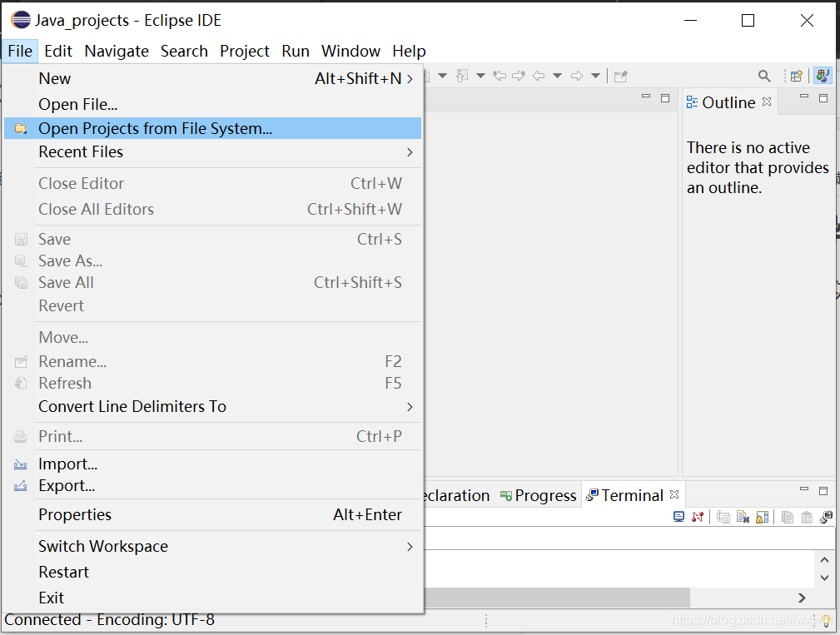Click terminal horizontal scroll right arrow
The width and height of the screenshot is (840, 635).
[802, 598]
